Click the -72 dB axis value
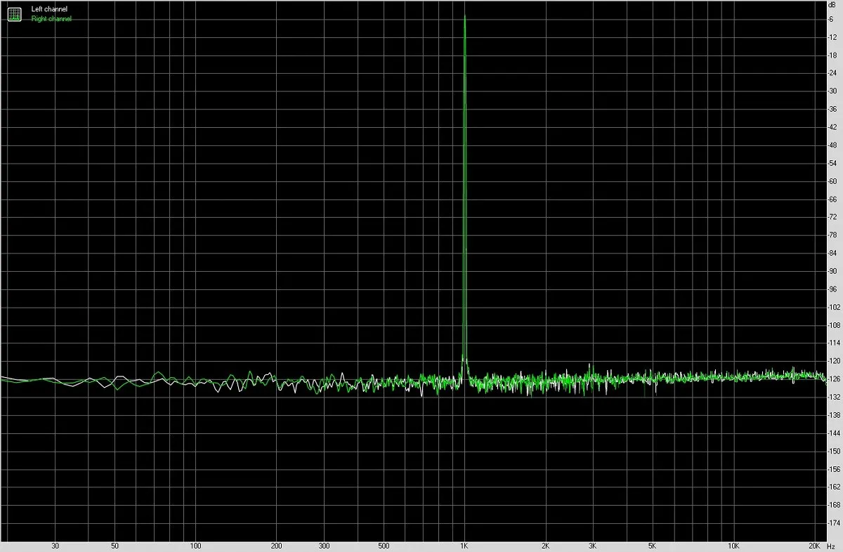This screenshot has height=552, width=843. (x=832, y=217)
